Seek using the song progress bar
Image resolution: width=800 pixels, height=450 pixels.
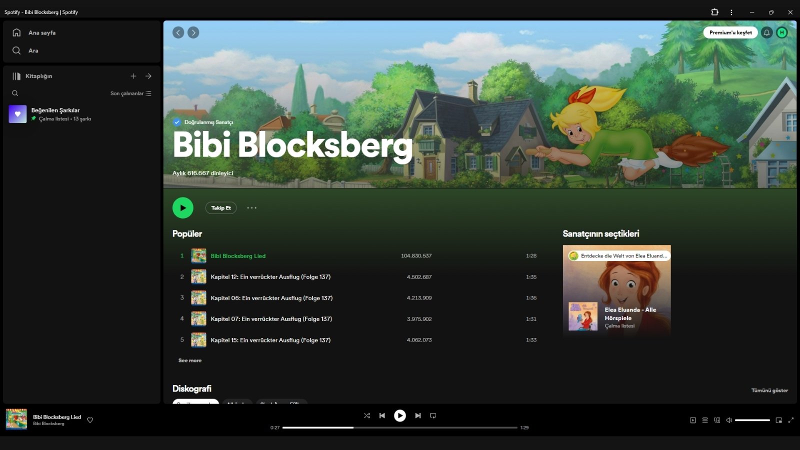click(400, 427)
